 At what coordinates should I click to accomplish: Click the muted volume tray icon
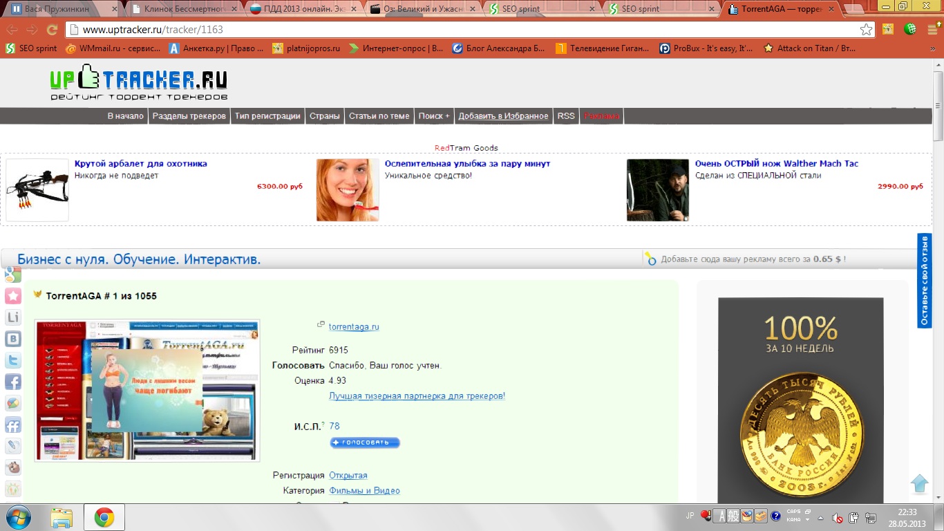838,517
